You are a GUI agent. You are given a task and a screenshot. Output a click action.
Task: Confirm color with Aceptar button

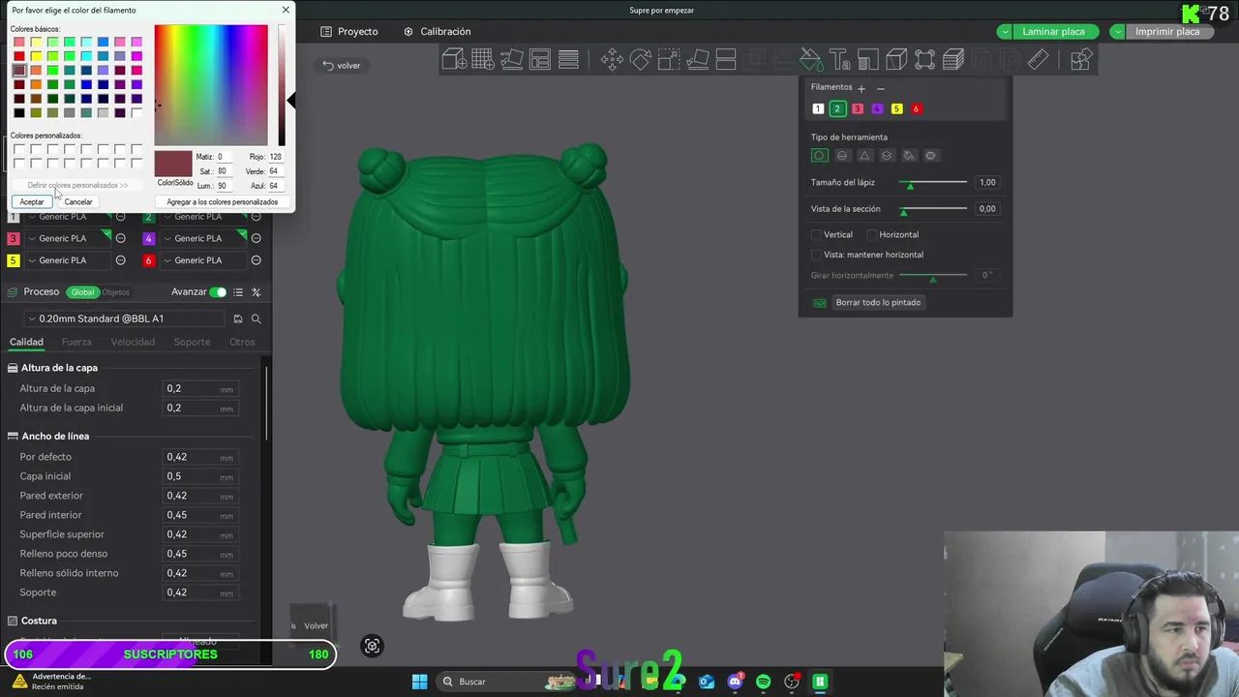pyautogui.click(x=32, y=202)
